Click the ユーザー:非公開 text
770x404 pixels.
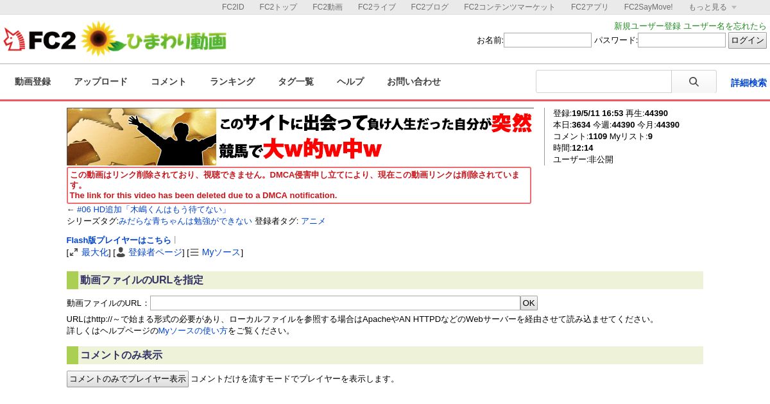click(x=583, y=160)
